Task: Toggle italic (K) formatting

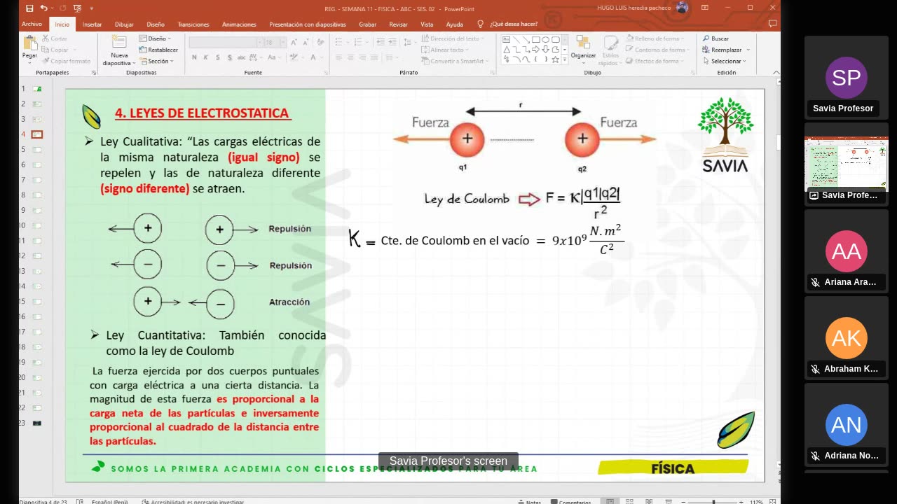Action: 206,57
